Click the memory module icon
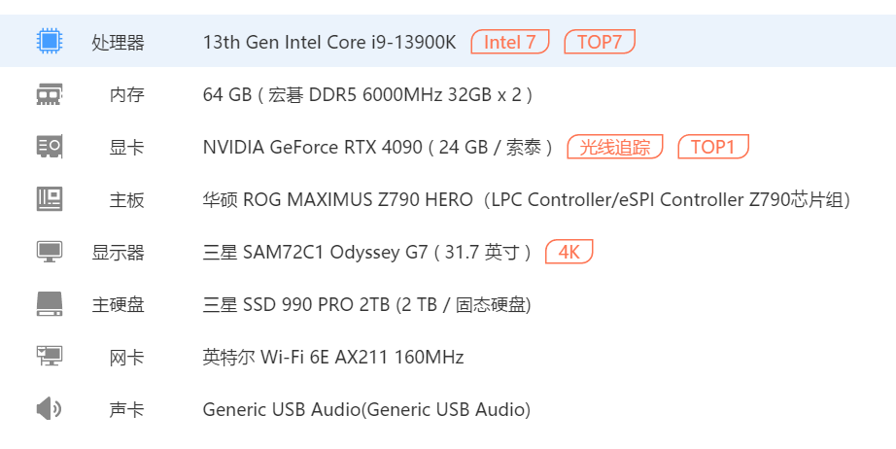Image resolution: width=896 pixels, height=449 pixels. 50,93
